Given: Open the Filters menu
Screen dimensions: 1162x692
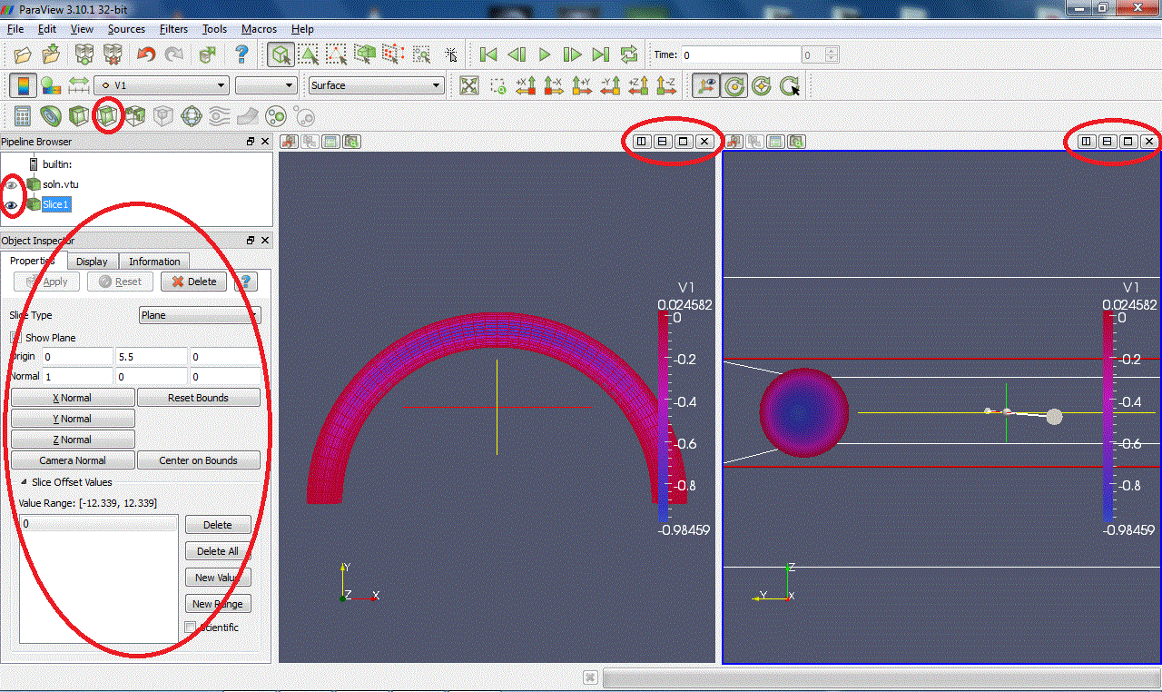Looking at the screenshot, I should 173,29.
